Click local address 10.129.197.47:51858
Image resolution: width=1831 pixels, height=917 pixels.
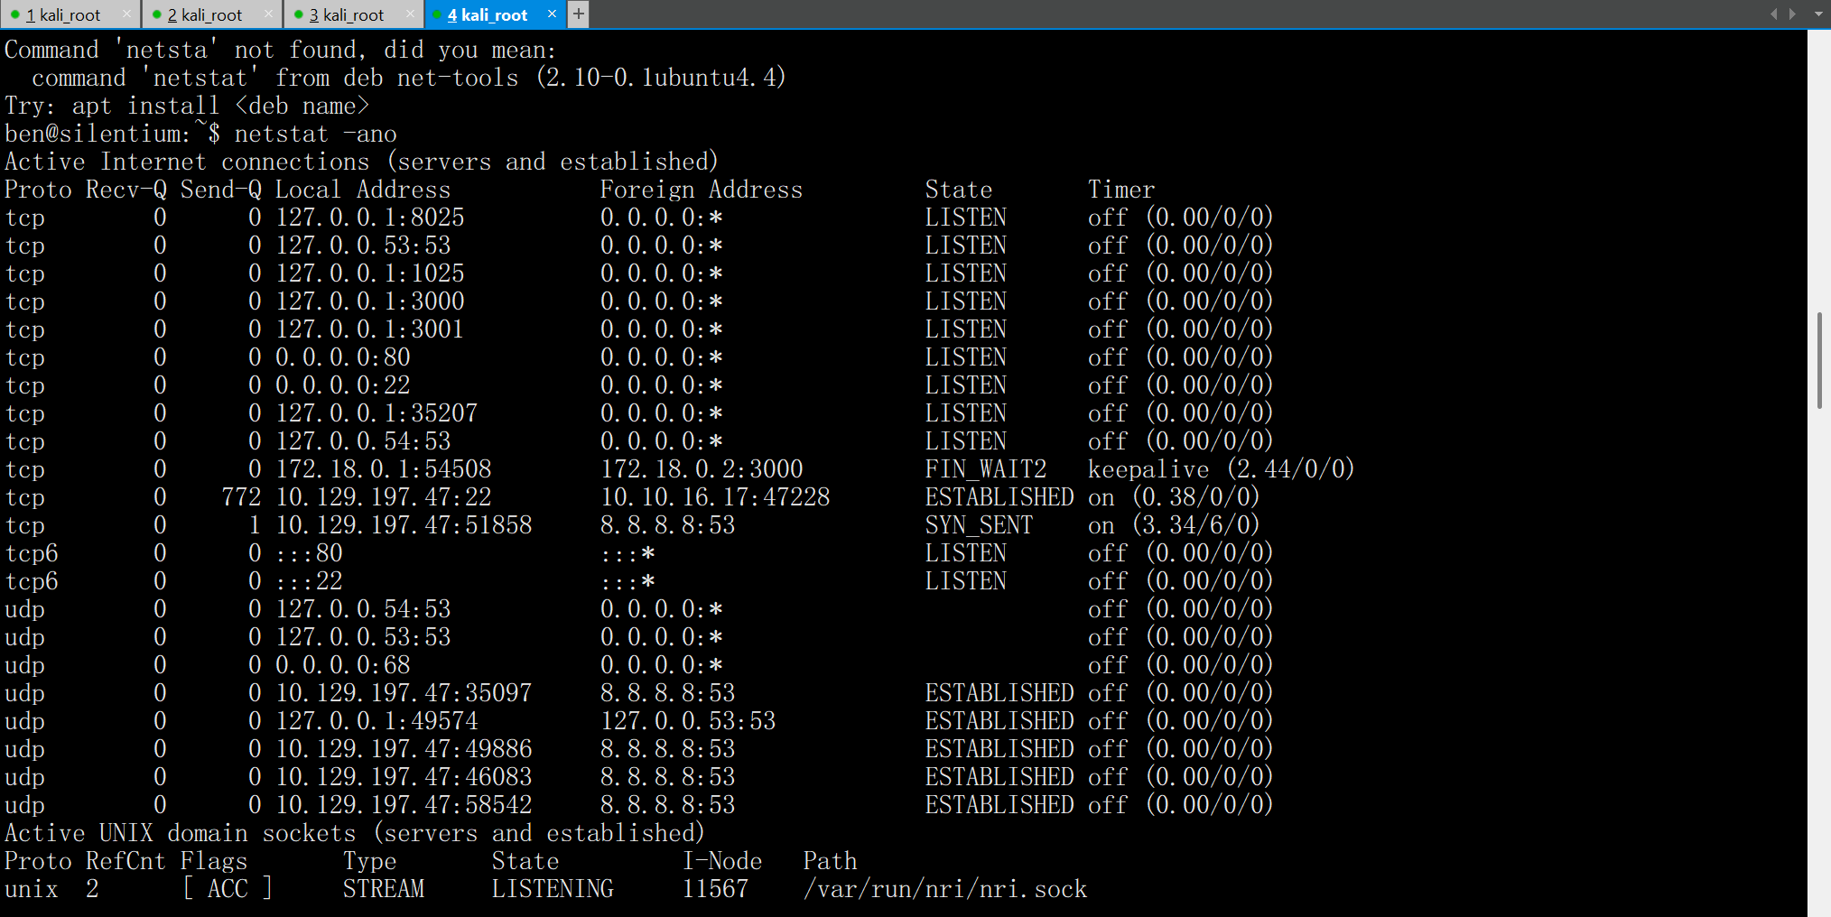click(404, 525)
